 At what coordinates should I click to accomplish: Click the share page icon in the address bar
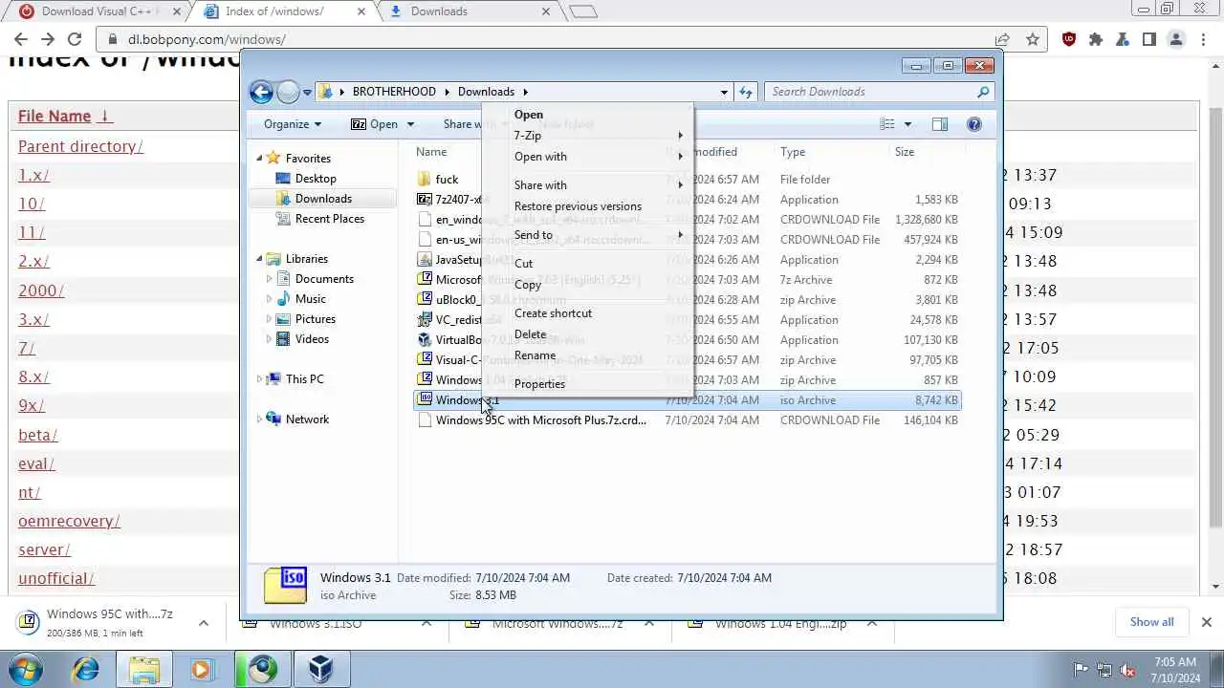coord(1002,39)
